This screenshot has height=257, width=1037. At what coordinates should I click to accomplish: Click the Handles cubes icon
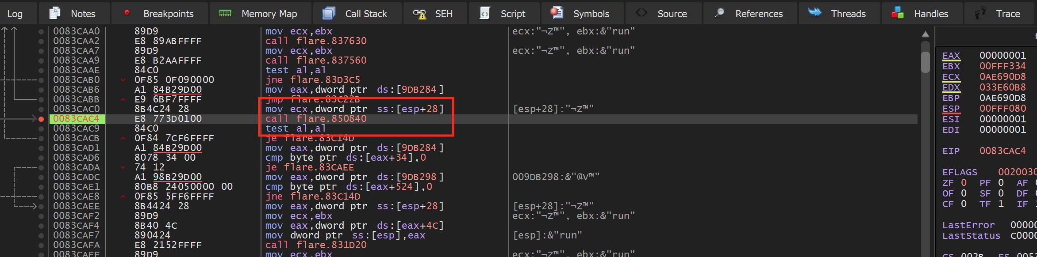[x=897, y=13]
